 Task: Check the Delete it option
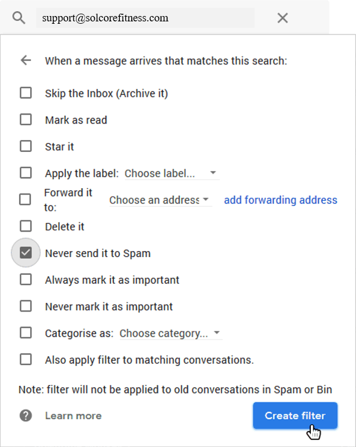point(26,226)
